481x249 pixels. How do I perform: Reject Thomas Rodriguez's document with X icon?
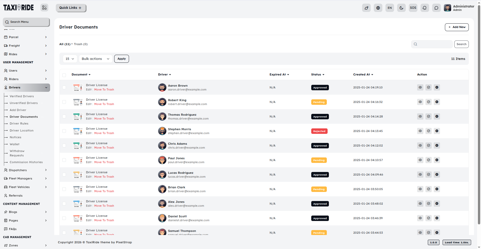tap(437, 116)
